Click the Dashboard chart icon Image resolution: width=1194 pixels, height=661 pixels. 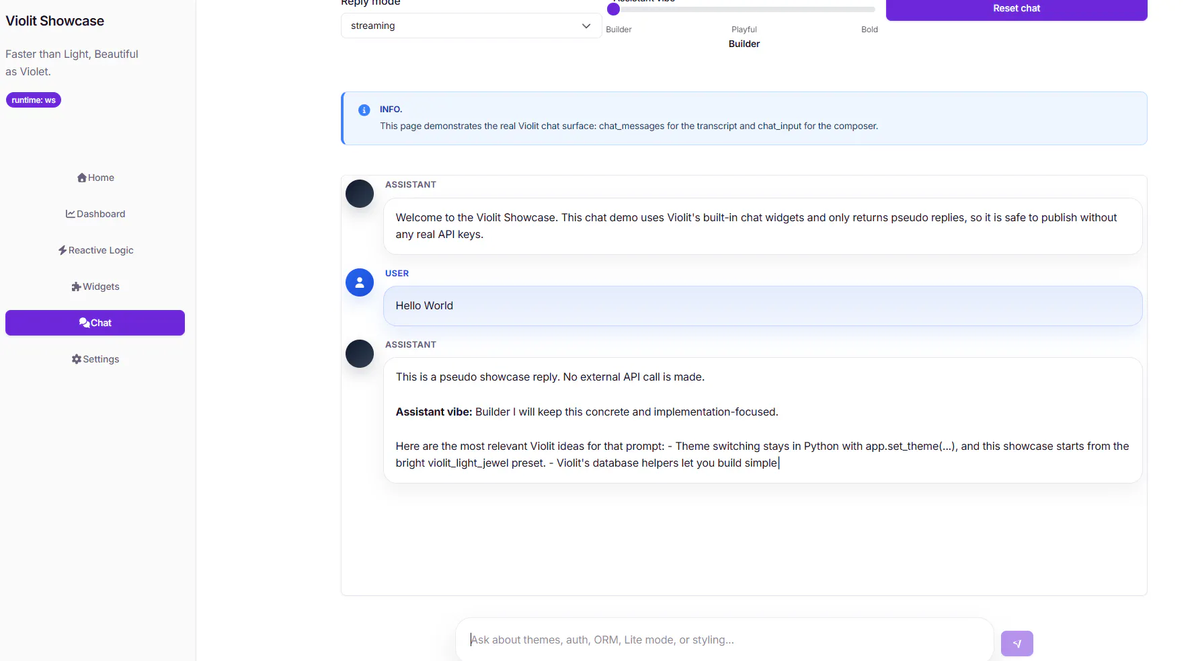pyautogui.click(x=71, y=214)
